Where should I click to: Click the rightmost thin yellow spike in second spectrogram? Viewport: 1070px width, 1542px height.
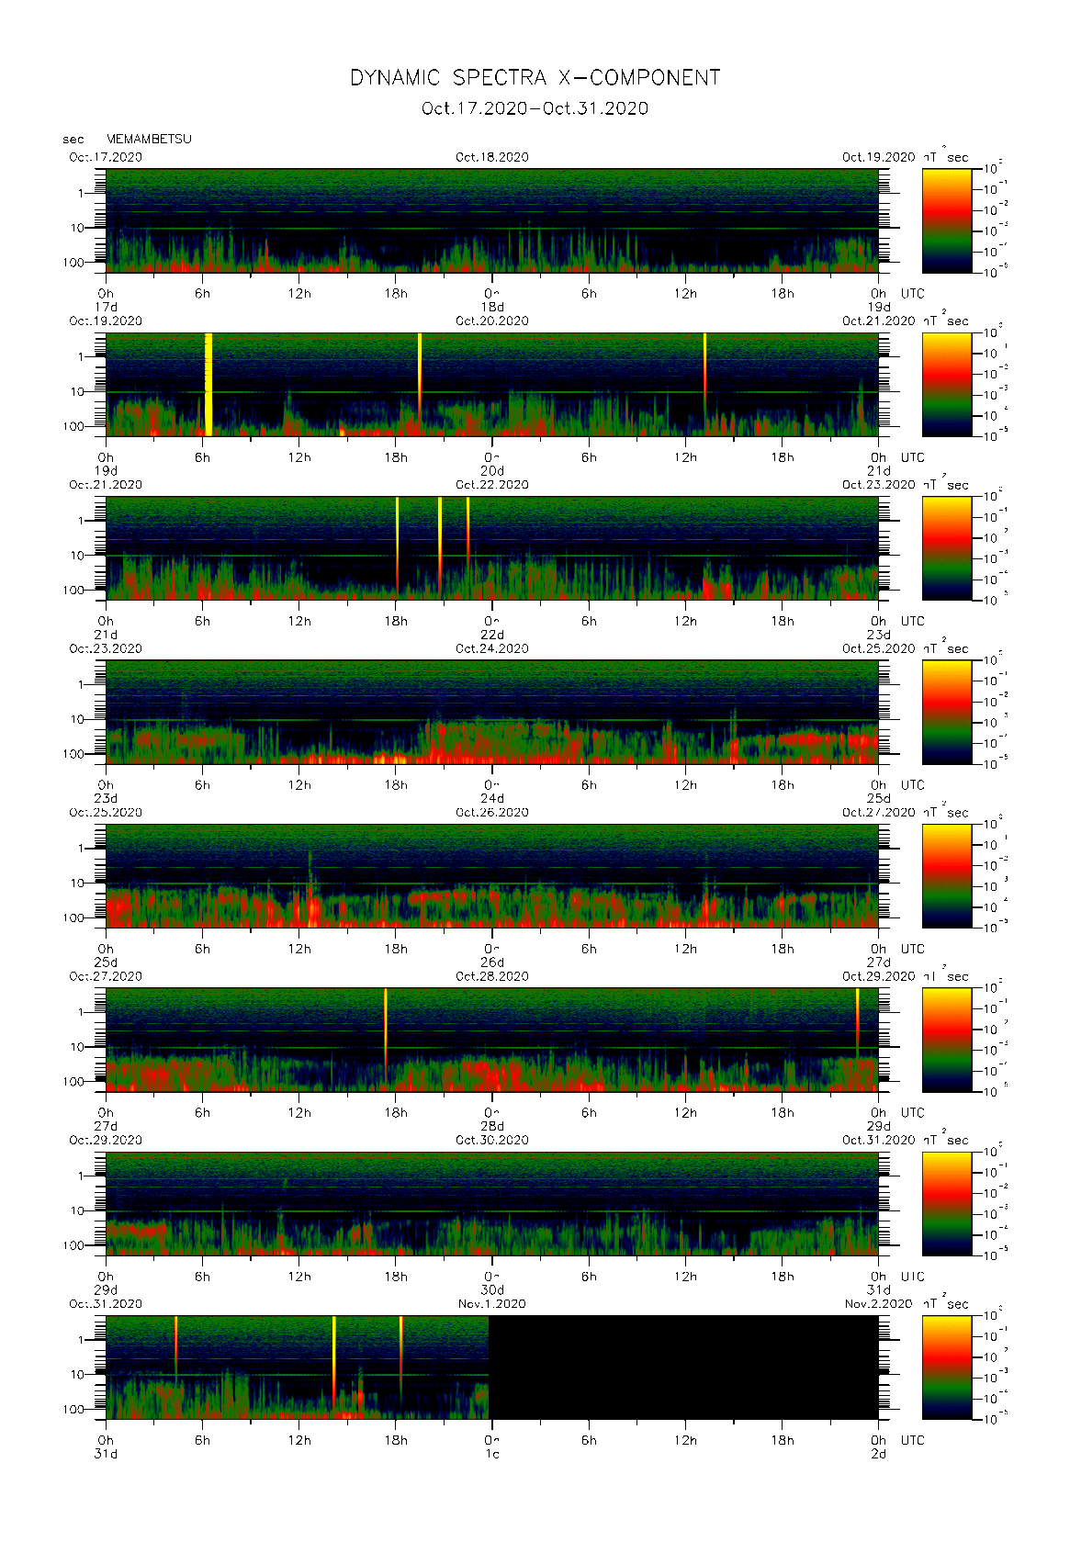point(704,363)
